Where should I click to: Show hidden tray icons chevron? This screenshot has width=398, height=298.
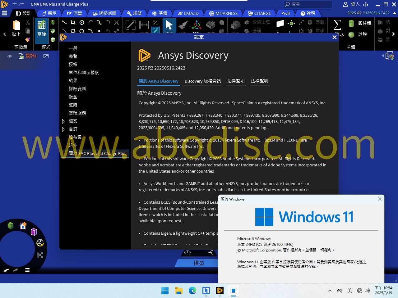pyautogui.click(x=330, y=291)
